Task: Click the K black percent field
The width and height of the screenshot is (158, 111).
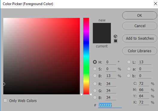Action: pyautogui.click(x=144, y=102)
